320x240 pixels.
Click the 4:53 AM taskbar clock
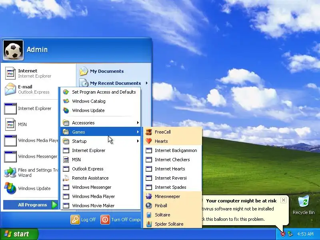tap(305, 234)
